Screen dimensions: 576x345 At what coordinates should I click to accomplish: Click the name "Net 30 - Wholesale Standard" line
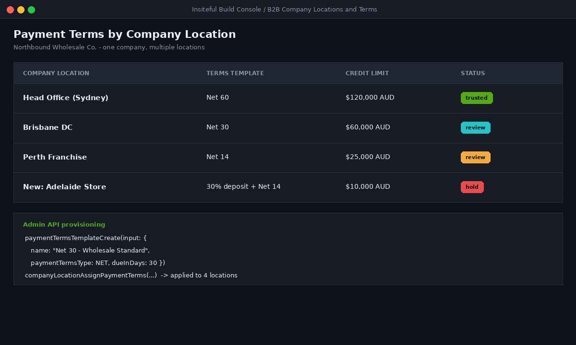coord(90,251)
